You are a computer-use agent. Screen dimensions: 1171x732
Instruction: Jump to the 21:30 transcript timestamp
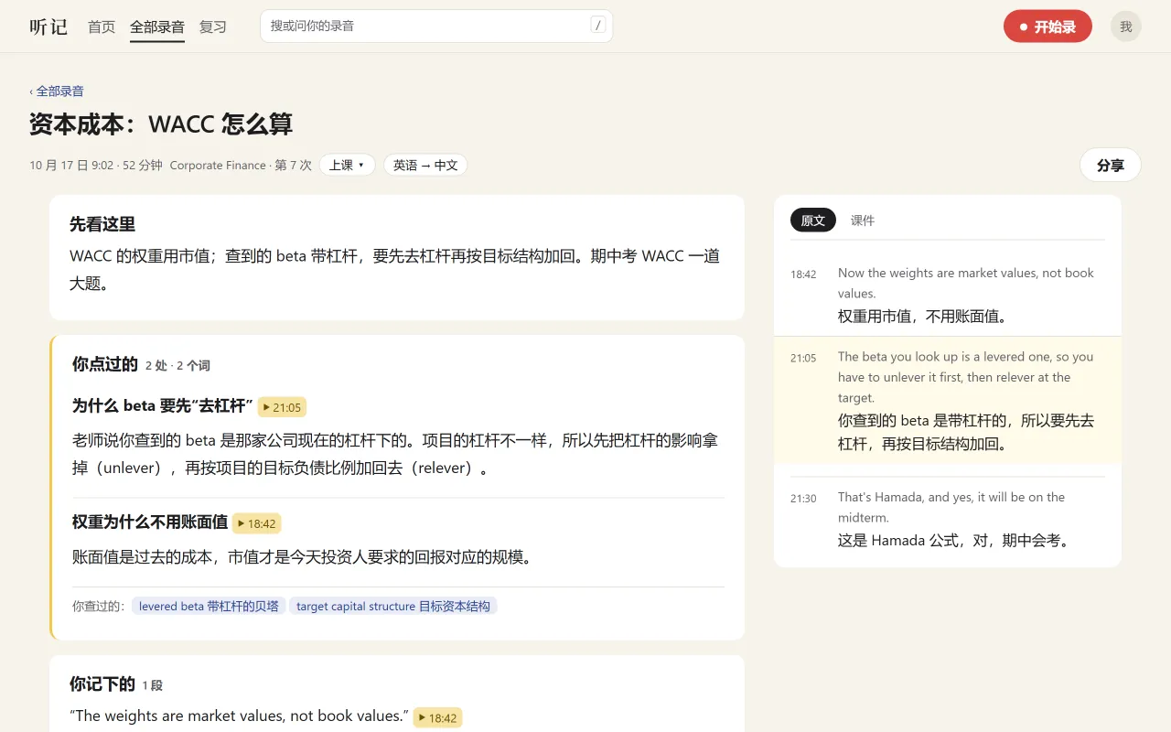[x=803, y=499]
